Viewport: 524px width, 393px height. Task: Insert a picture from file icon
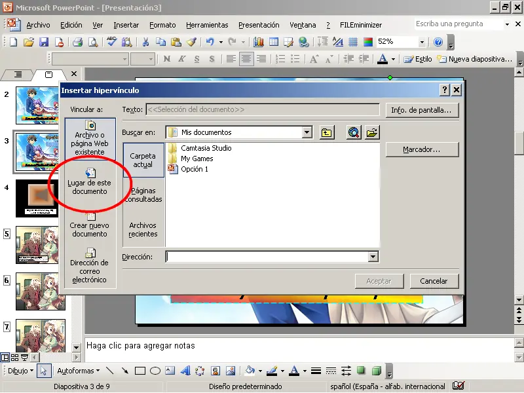pos(231,371)
